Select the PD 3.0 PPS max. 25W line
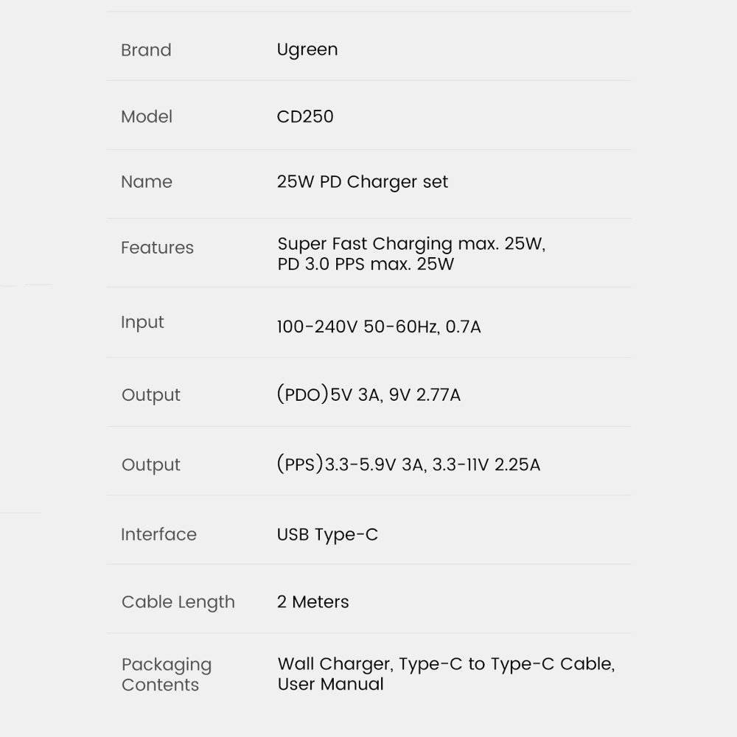Screen dimensions: 737x737 tap(366, 264)
